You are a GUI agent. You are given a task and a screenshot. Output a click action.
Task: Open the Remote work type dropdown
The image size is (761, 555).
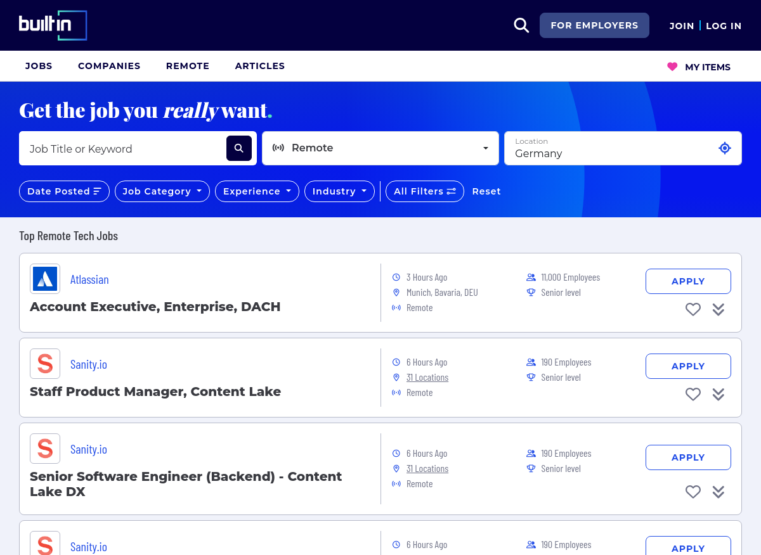click(380, 148)
